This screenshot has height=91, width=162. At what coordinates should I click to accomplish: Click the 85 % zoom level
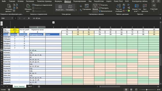point(159,90)
